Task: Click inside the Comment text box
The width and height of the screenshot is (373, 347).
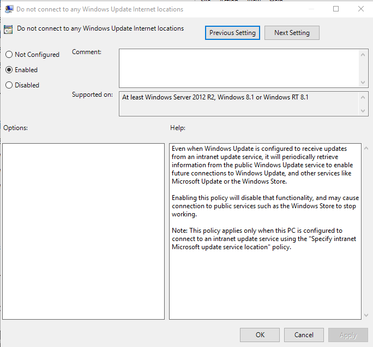Action: [239, 68]
